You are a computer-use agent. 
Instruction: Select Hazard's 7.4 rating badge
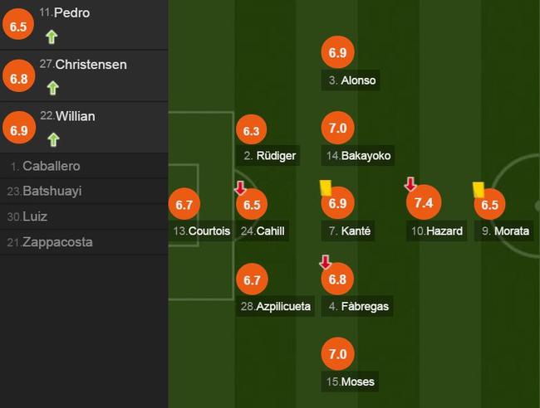424,202
